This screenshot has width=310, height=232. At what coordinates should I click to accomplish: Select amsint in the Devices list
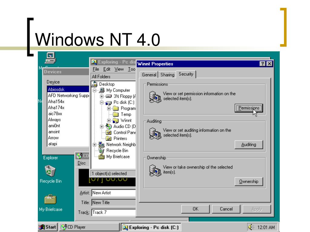(68, 132)
